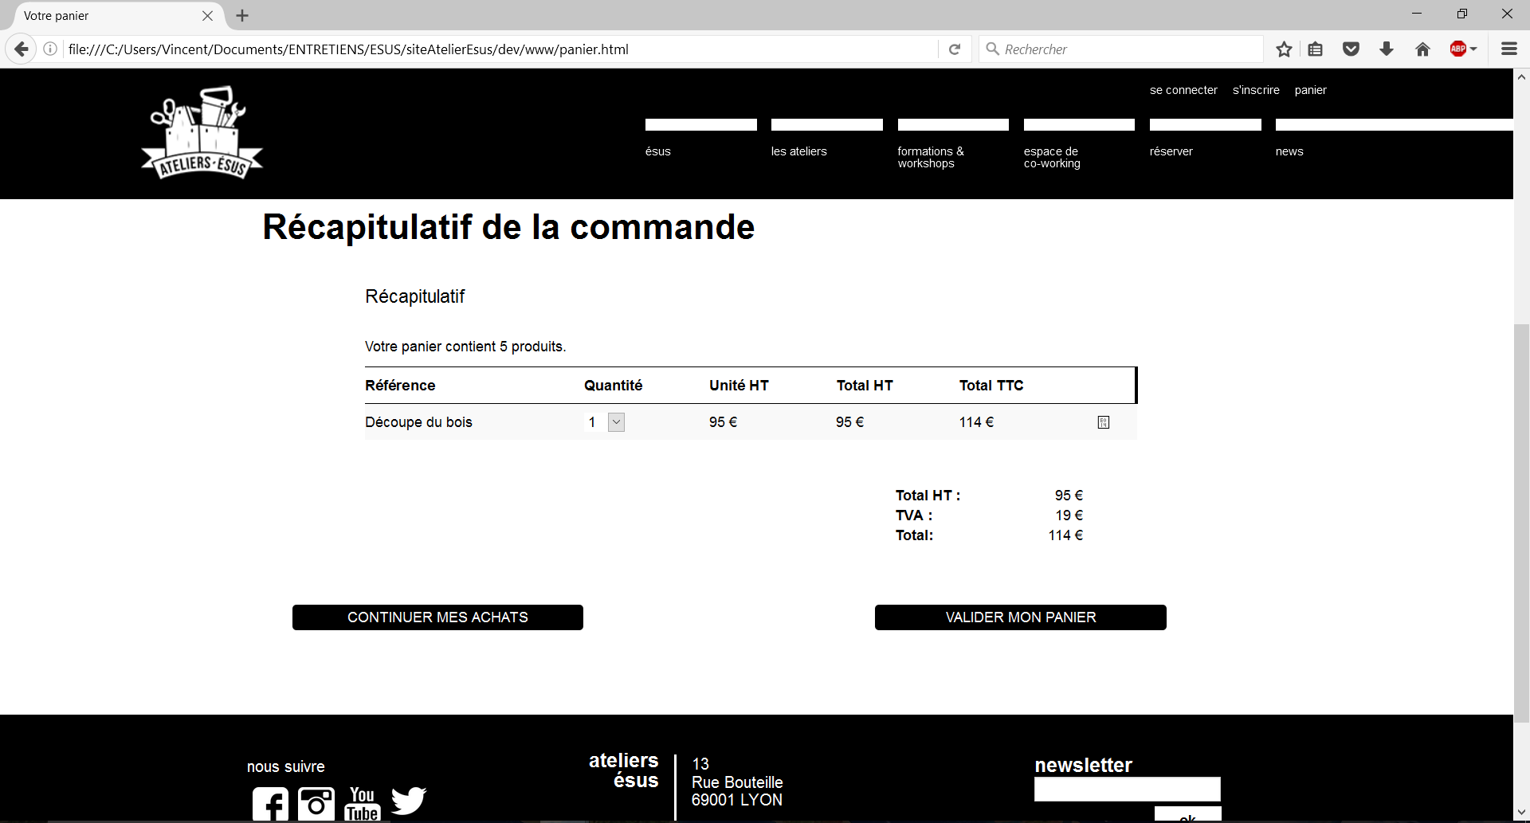Open the Instagram icon in footer
The width and height of the screenshot is (1530, 823).
coord(316,804)
